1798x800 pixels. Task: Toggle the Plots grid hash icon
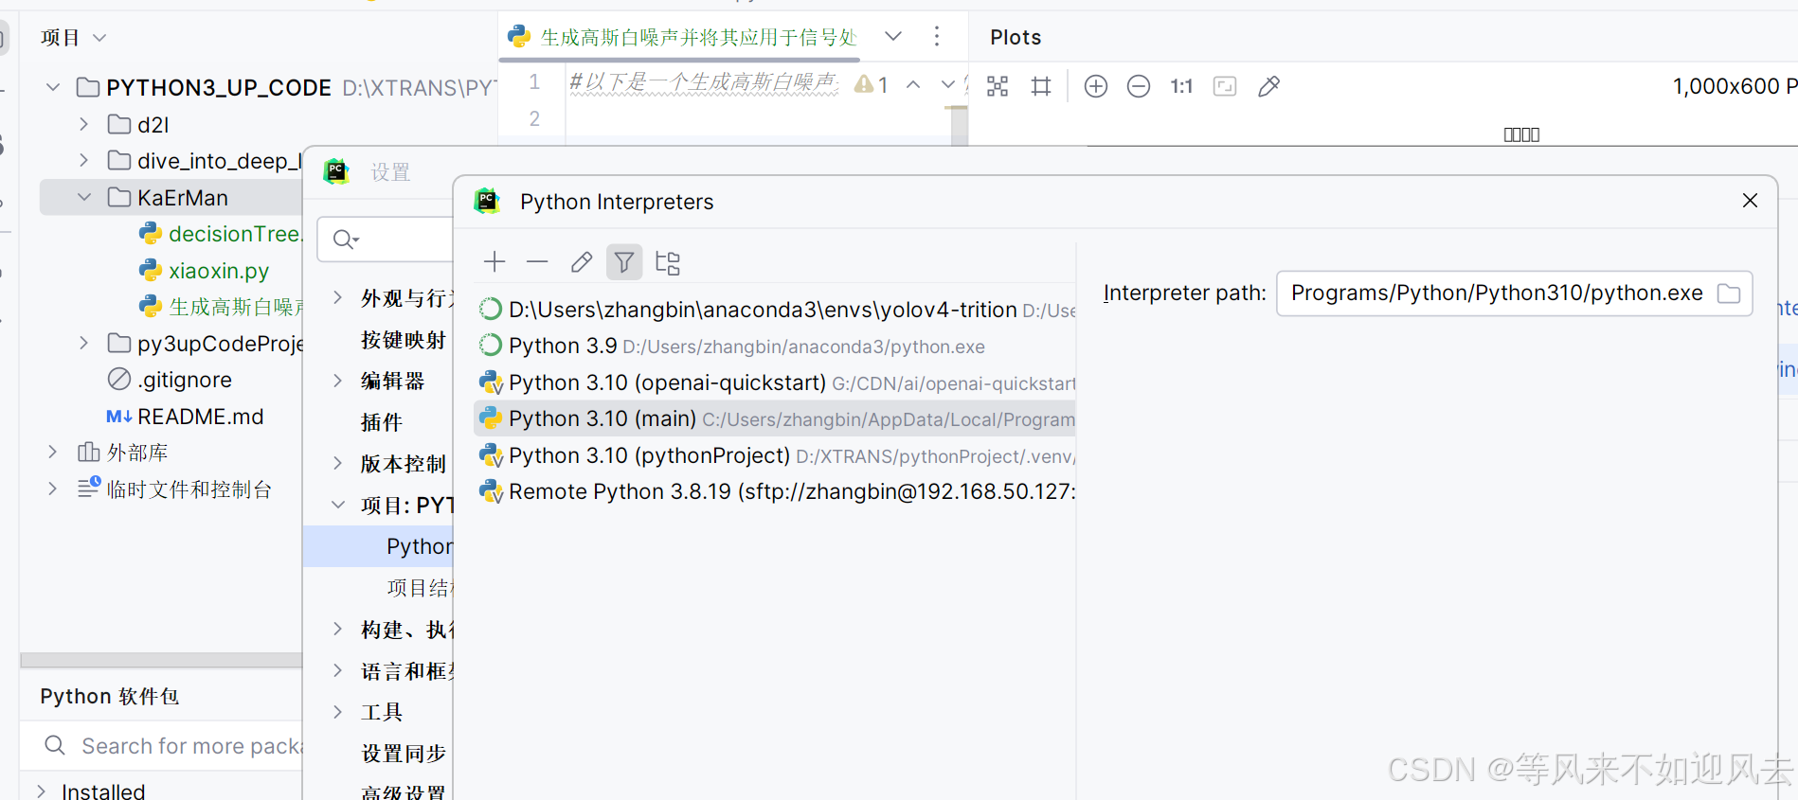pyautogui.click(x=1041, y=86)
